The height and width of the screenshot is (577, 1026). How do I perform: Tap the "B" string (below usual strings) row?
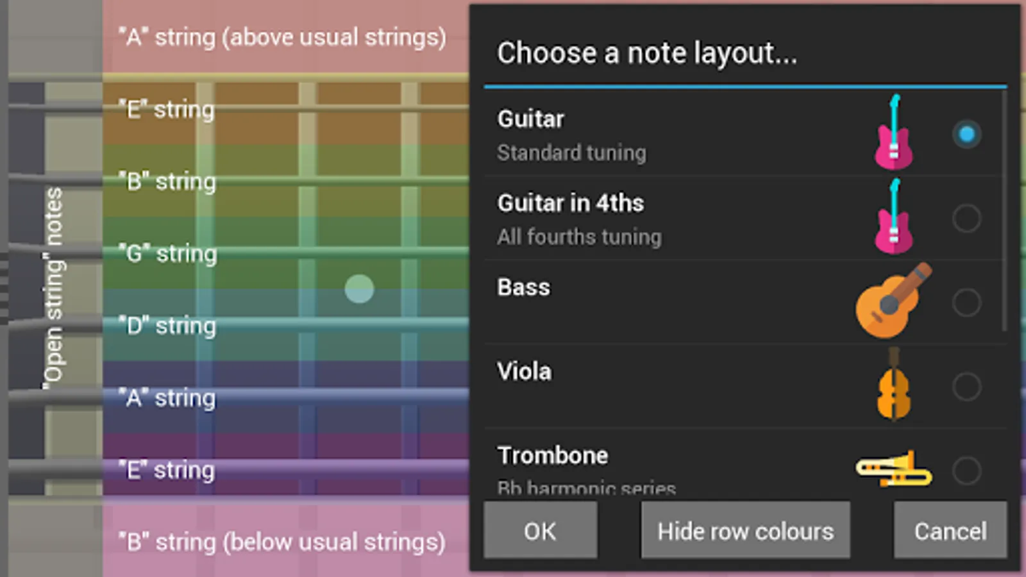pos(282,542)
